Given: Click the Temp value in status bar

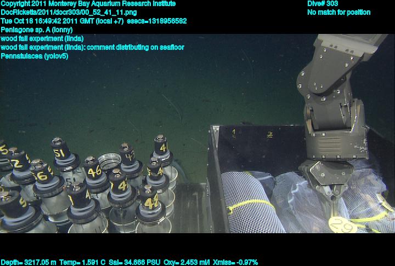Looking at the screenshot, I should (x=82, y=262).
